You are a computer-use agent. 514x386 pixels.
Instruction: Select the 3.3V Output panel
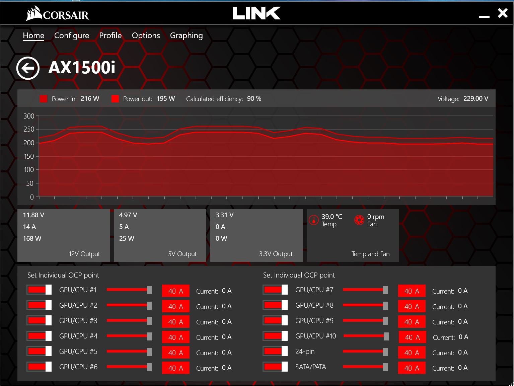[256, 235]
